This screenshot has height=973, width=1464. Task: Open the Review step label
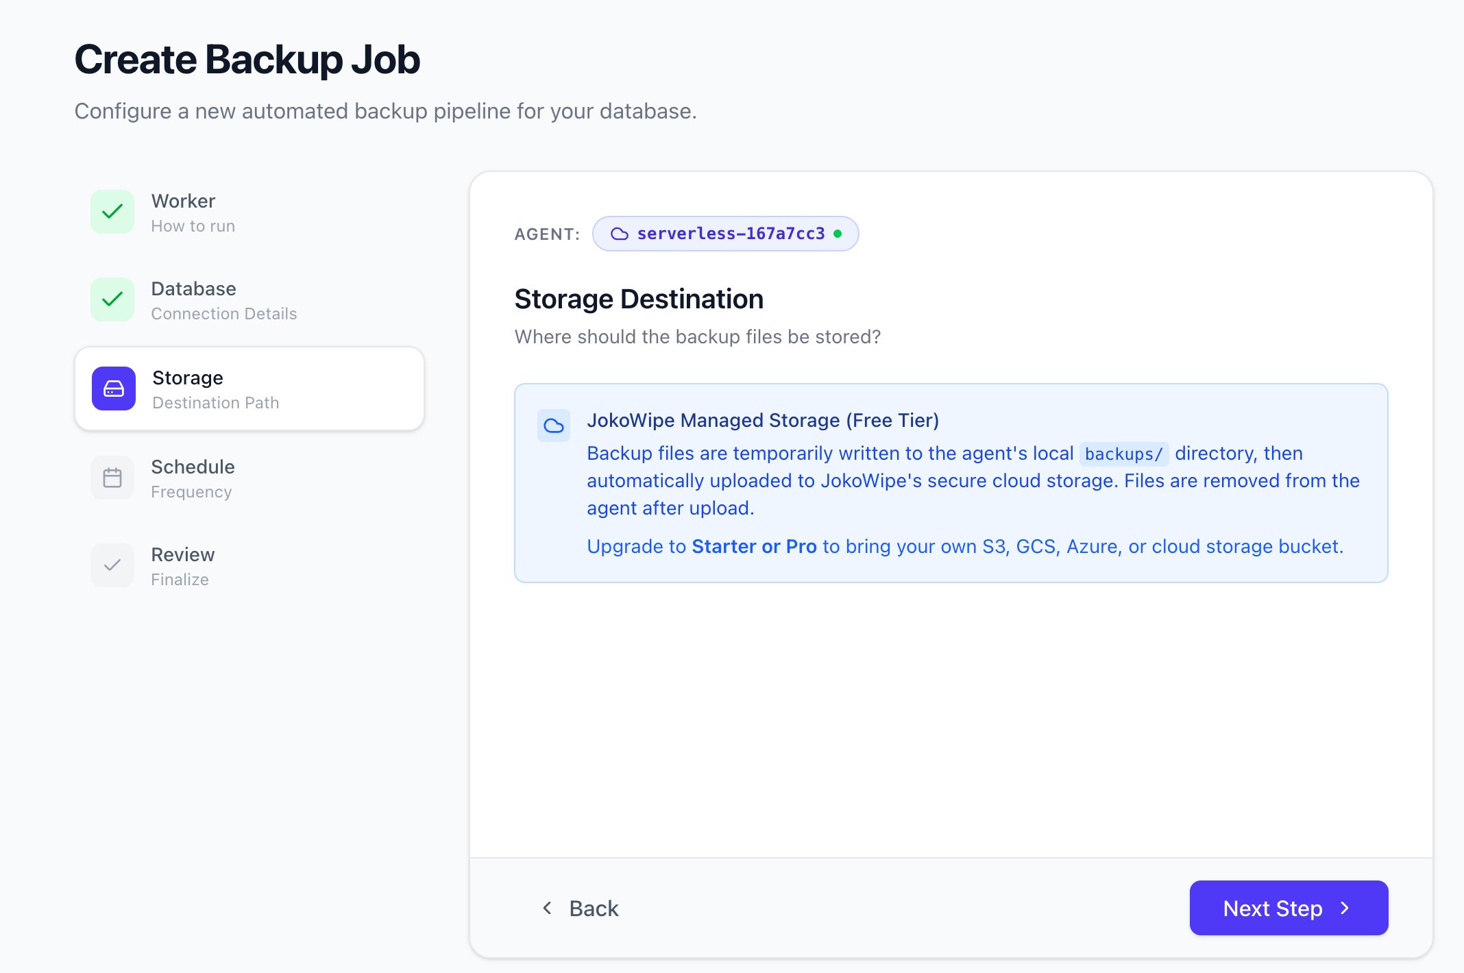(x=182, y=554)
